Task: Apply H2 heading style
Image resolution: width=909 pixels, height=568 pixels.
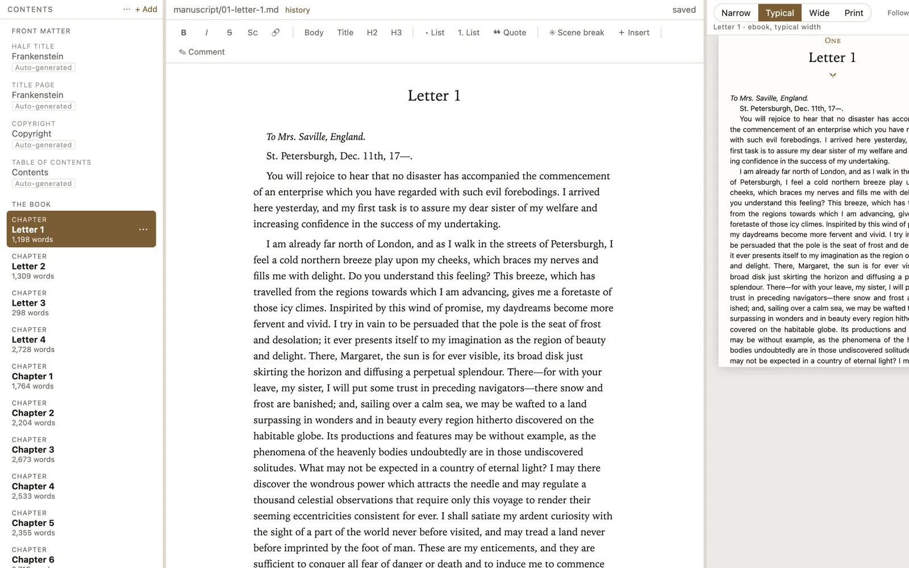Action: point(372,32)
